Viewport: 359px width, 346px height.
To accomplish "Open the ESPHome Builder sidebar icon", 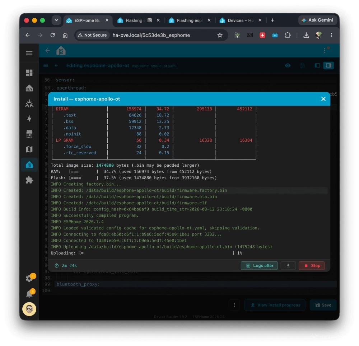I will [29, 165].
